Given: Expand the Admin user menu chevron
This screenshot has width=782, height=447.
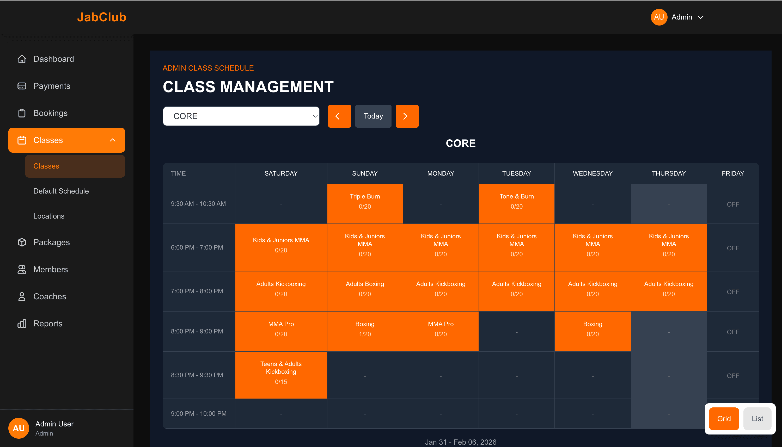Looking at the screenshot, I should coord(701,17).
